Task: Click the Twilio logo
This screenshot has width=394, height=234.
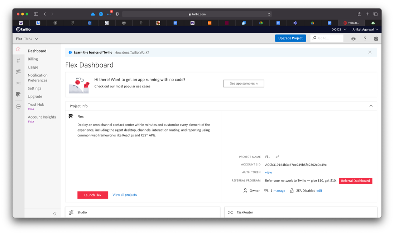Action: (23, 29)
